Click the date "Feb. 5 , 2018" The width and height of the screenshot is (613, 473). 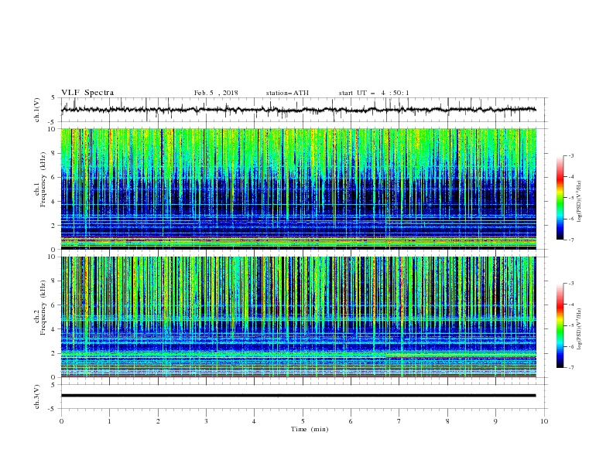pos(216,93)
